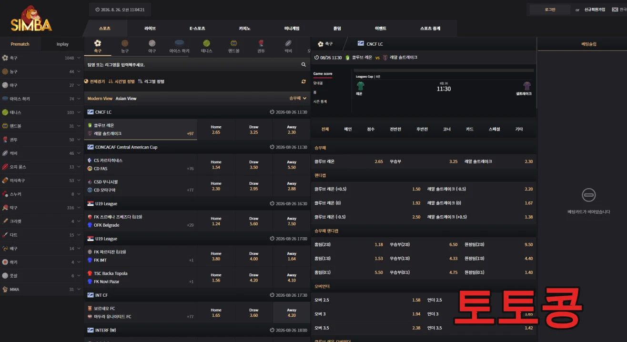Select the 아이스 하키 icon in sports bar
This screenshot has height=342, width=627.
click(179, 43)
